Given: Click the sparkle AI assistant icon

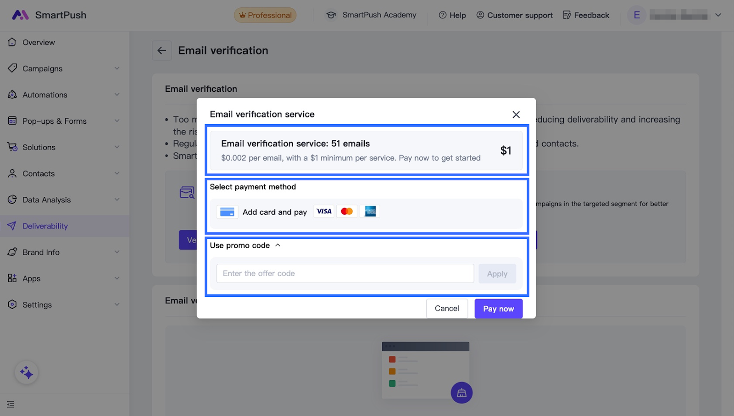Looking at the screenshot, I should 27,372.
